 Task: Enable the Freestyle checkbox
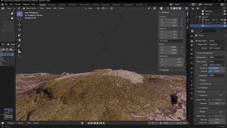point(199,88)
